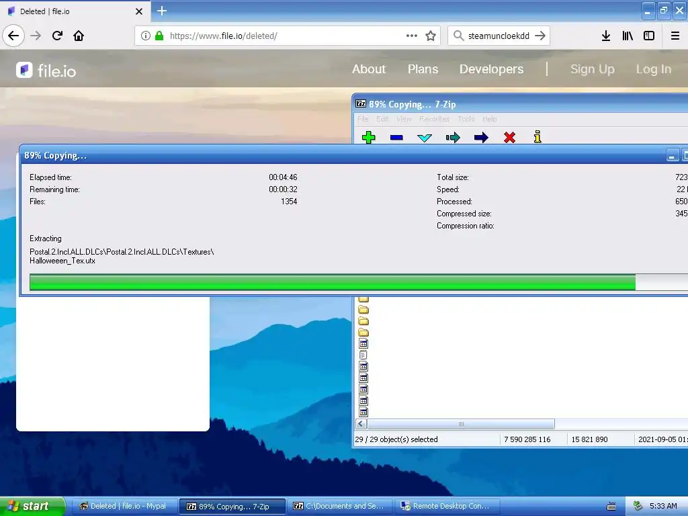Submit search with the arrow icon
The height and width of the screenshot is (516, 688).
pyautogui.click(x=540, y=36)
